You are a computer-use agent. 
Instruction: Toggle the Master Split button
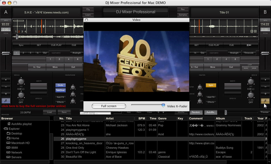[x=211, y=85]
